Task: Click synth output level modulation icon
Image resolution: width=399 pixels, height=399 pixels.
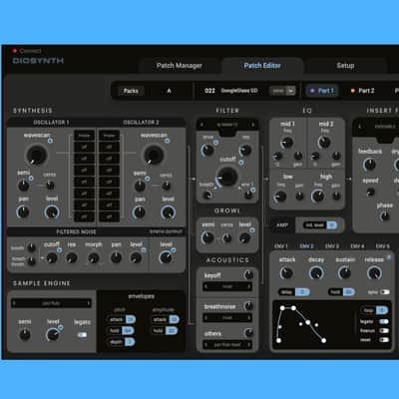Action: click(x=174, y=250)
